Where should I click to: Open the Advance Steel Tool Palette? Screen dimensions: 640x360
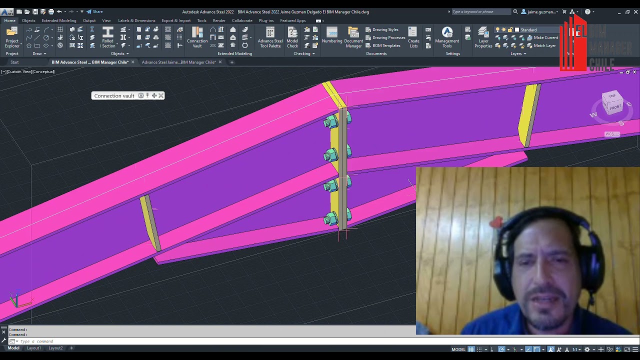point(270,37)
